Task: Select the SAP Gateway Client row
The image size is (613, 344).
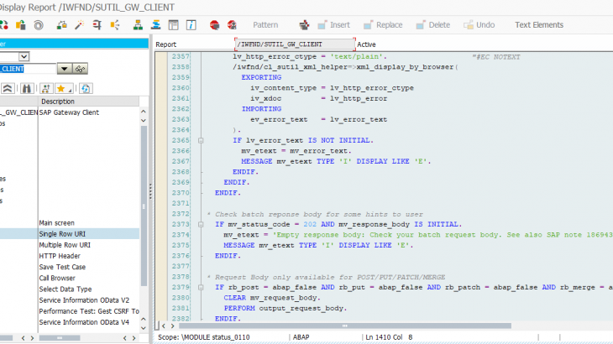Action: 69,112
